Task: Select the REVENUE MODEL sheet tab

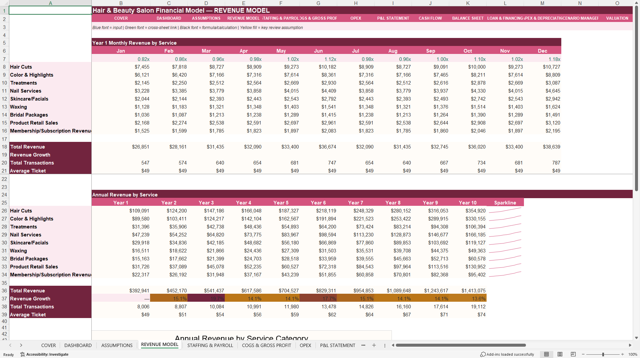Action: tap(159, 345)
